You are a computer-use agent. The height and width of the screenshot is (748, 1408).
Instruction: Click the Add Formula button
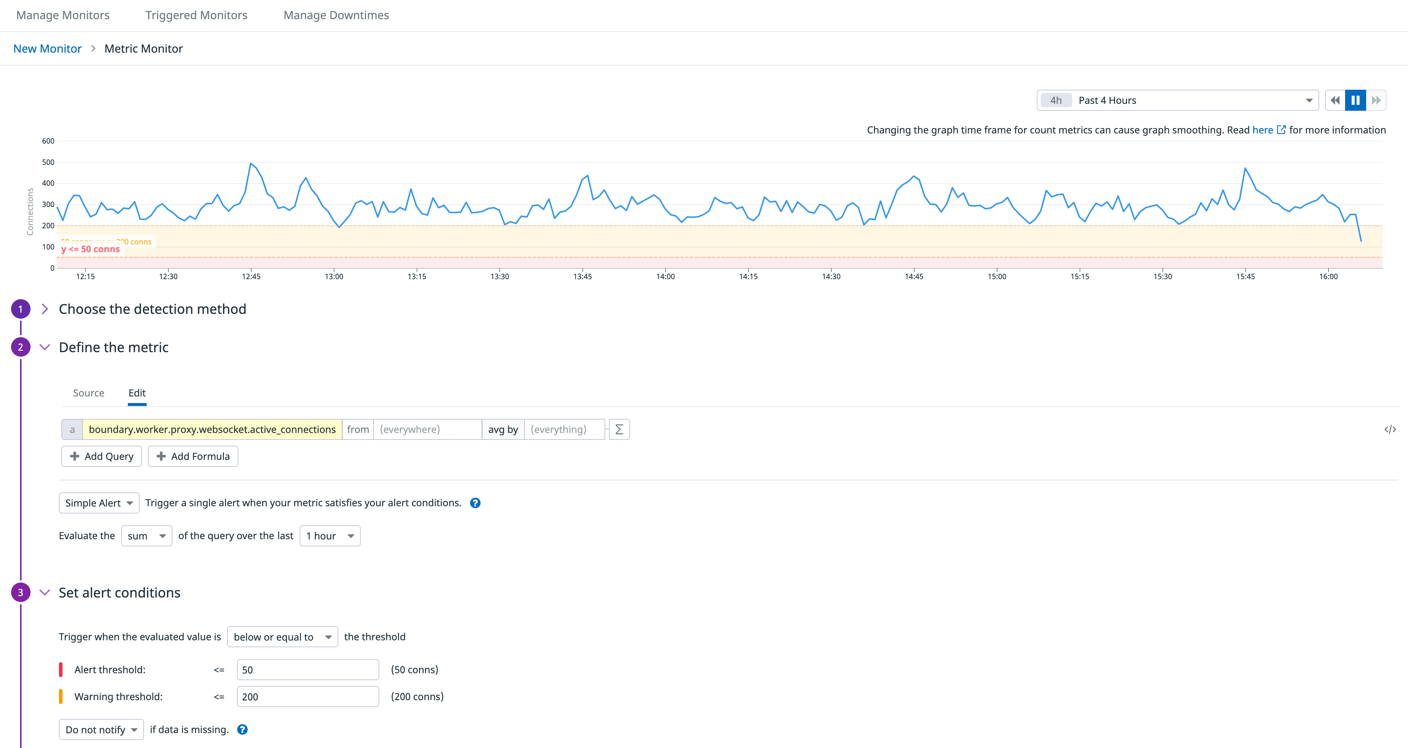pyautogui.click(x=192, y=456)
